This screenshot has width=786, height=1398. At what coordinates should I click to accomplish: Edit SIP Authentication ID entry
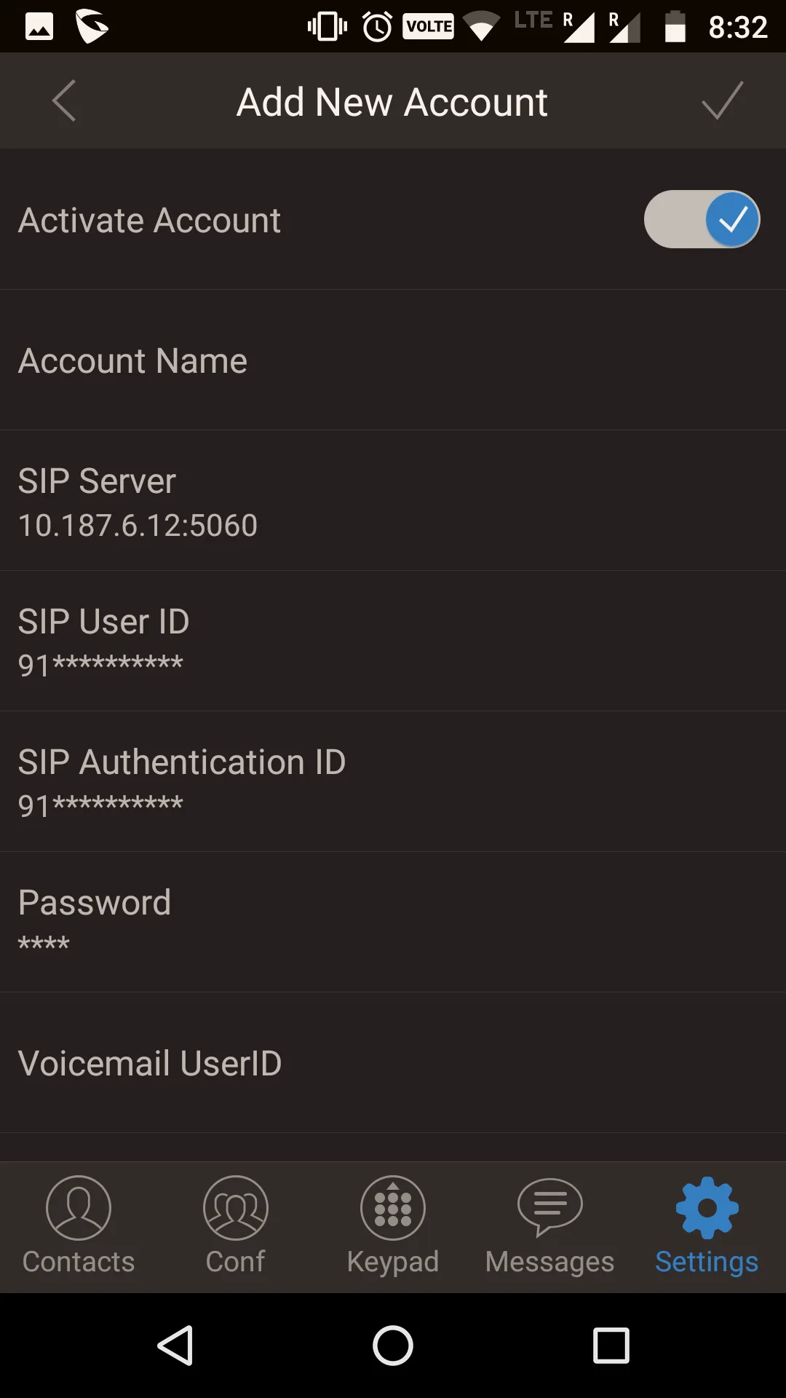tap(393, 783)
